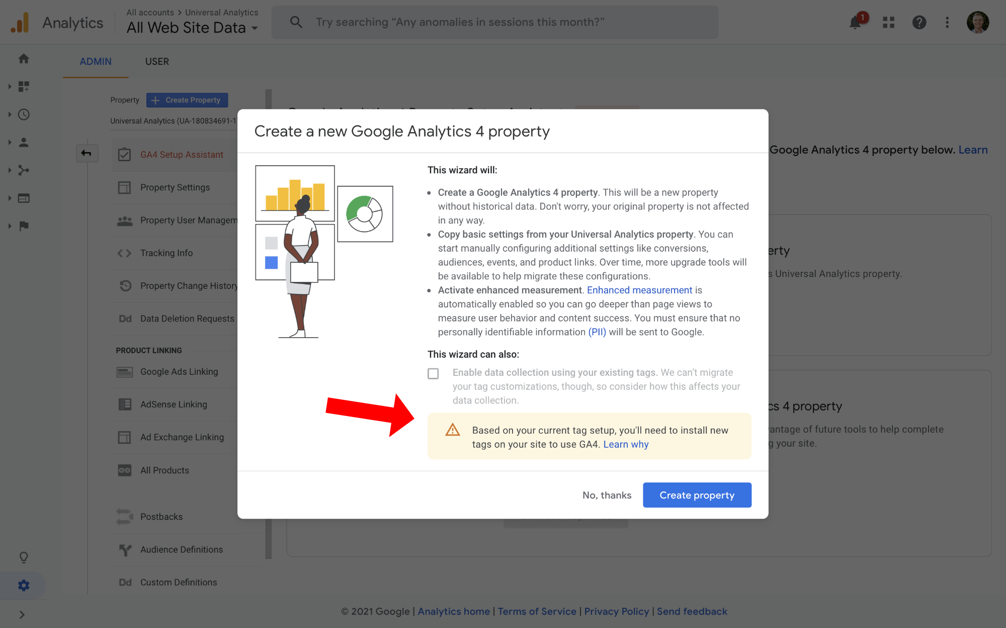Open the Realtime clock icon

(24, 115)
